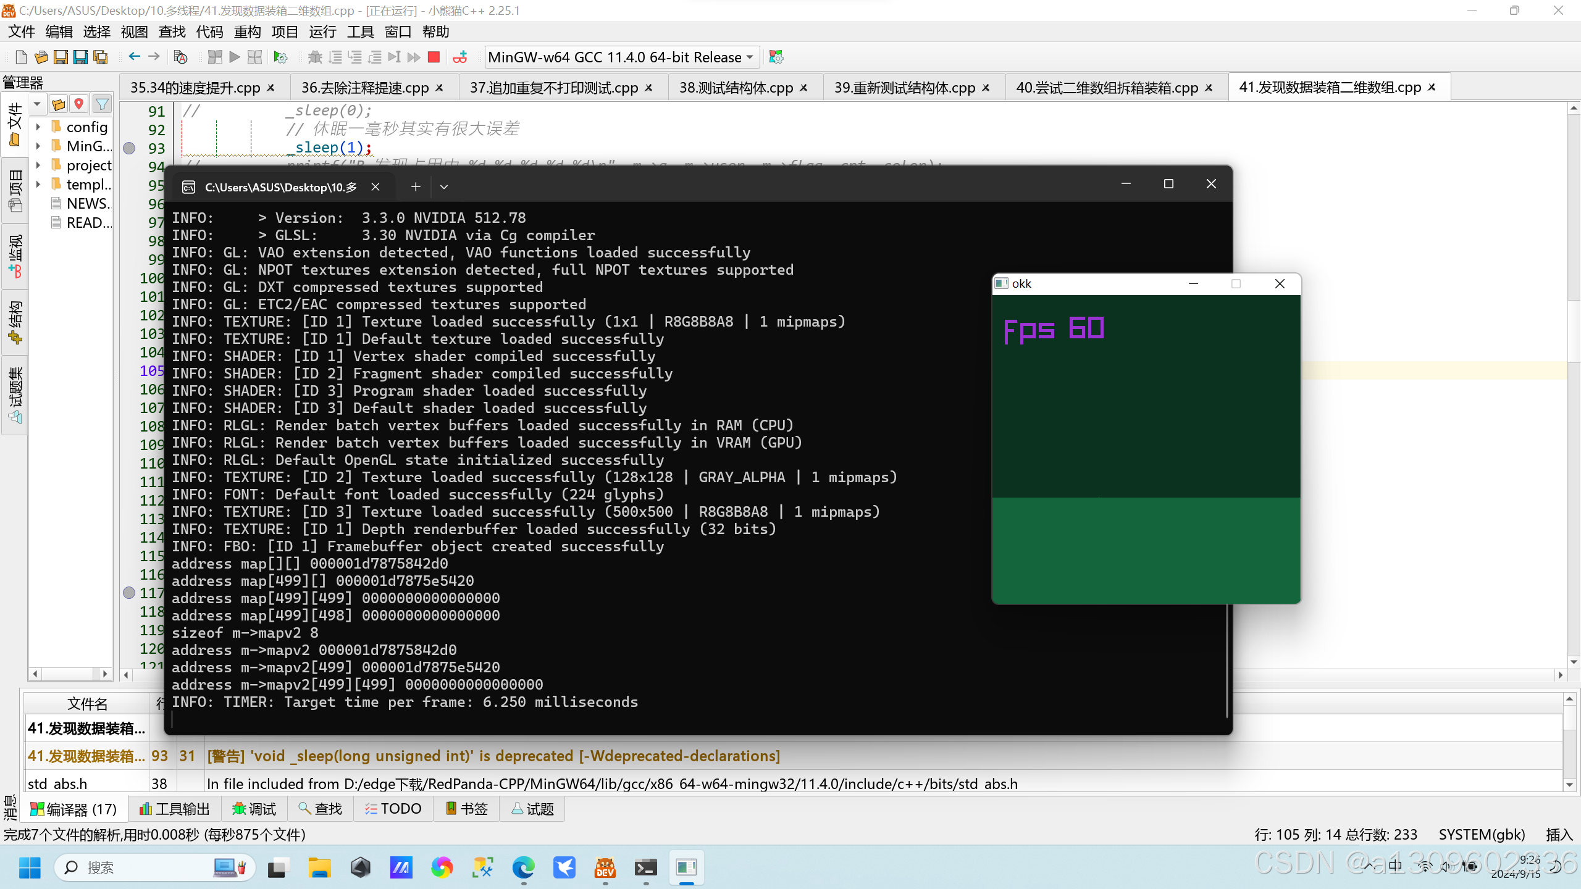This screenshot has width=1581, height=889.
Task: Click the Edge browser icon in the taskbar
Action: (523, 868)
